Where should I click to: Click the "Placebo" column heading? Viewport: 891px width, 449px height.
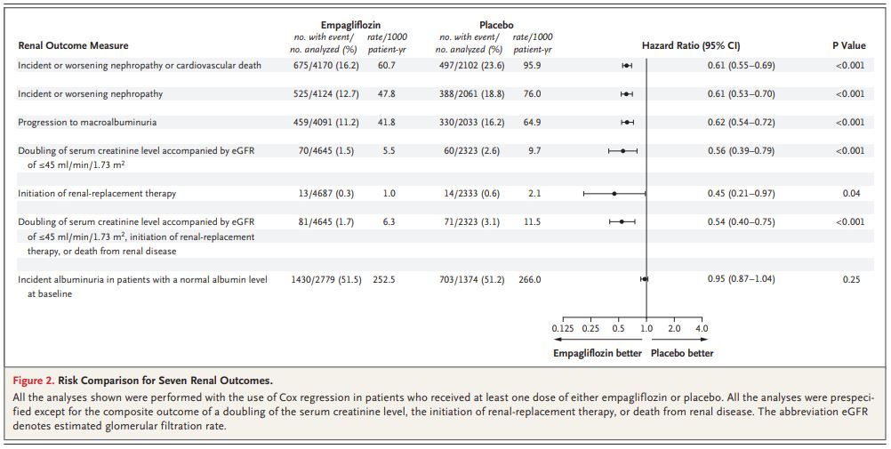pyautogui.click(x=495, y=25)
